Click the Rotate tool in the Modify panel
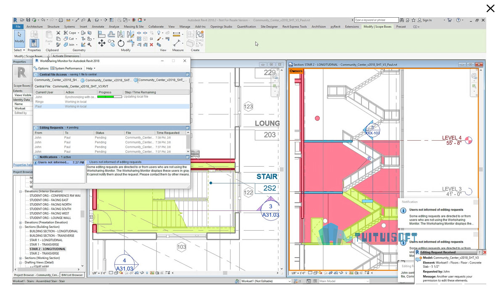This screenshot has height=293, width=498. 121,43
